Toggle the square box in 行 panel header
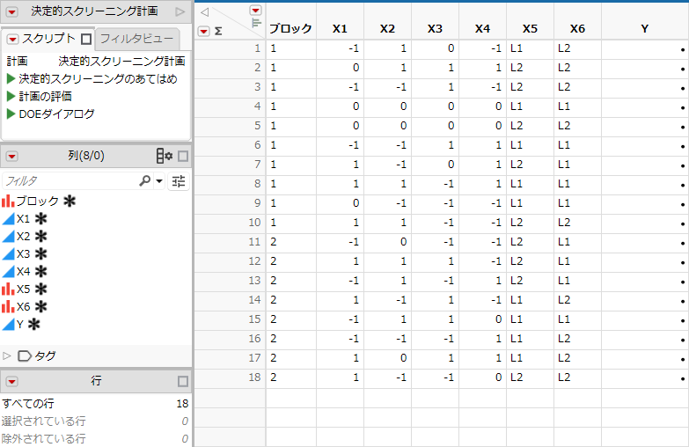 (x=183, y=381)
